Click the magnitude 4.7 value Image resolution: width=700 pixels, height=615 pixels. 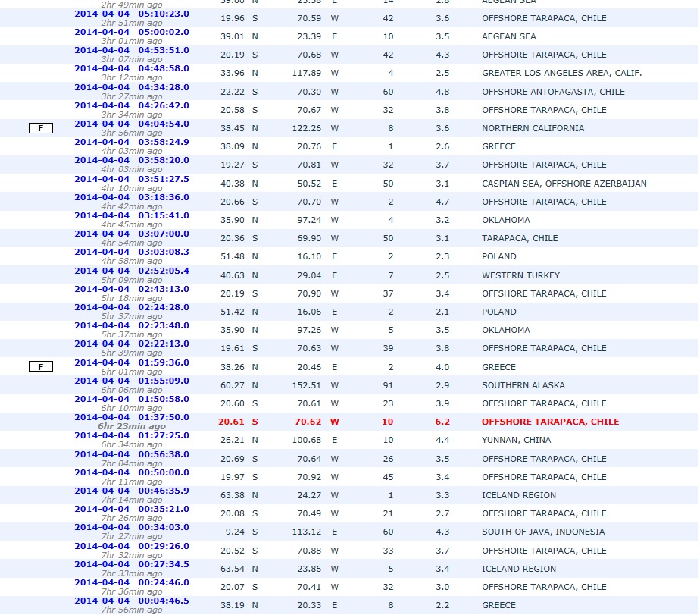[x=442, y=202]
